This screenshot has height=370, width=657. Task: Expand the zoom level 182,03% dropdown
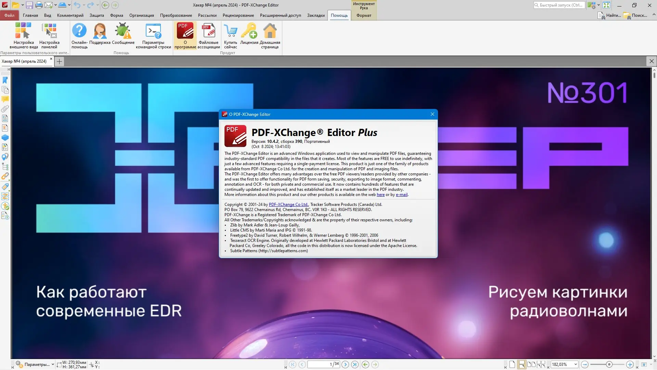point(576,365)
